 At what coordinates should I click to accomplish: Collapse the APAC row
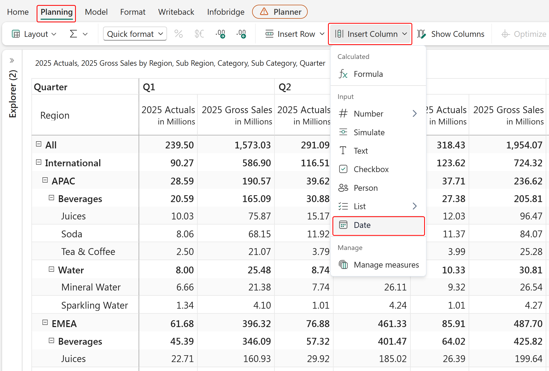tap(45, 180)
